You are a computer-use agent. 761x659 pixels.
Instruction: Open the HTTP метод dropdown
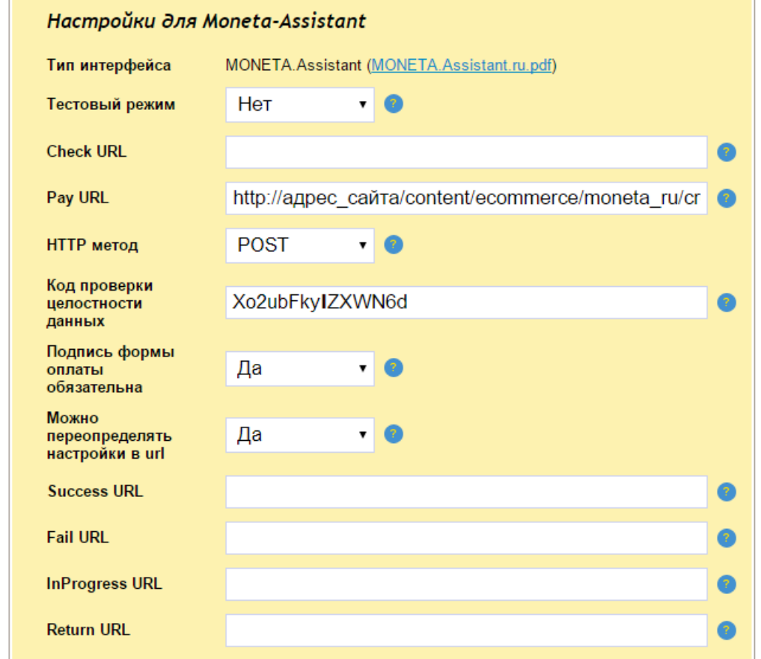pyautogui.click(x=300, y=246)
